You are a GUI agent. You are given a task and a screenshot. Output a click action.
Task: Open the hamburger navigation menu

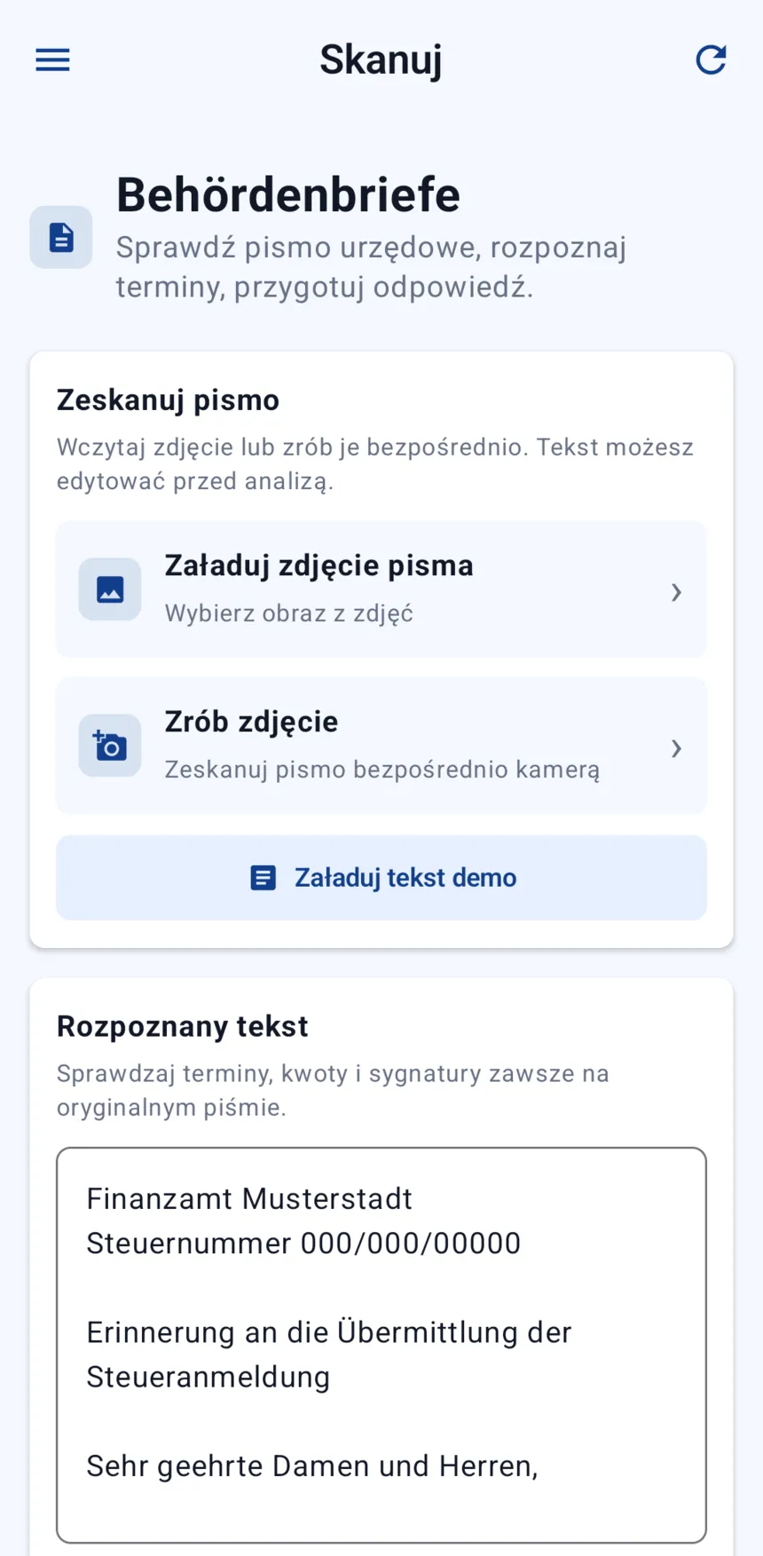click(52, 59)
